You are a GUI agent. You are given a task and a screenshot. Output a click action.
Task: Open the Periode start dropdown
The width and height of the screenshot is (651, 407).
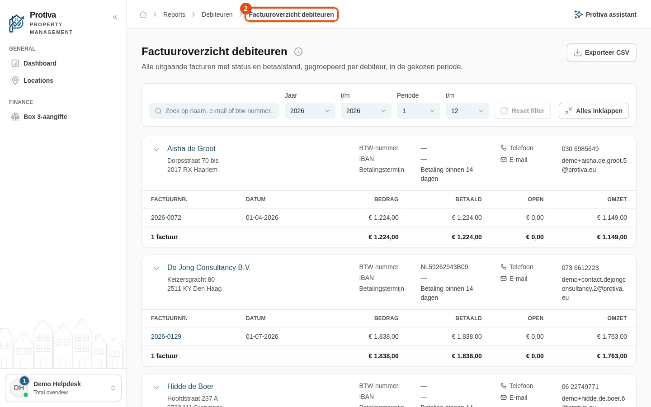[419, 111]
